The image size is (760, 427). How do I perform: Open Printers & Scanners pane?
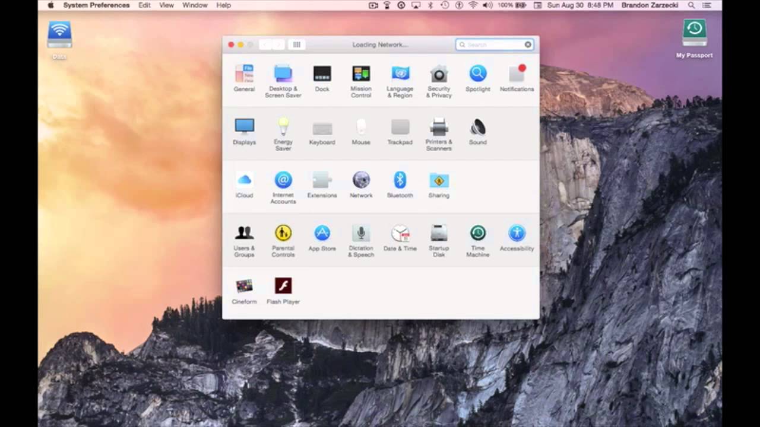pyautogui.click(x=439, y=135)
